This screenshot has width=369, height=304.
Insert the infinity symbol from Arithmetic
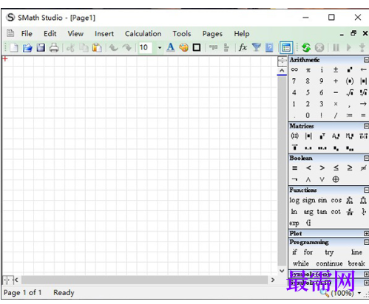tap(294, 70)
